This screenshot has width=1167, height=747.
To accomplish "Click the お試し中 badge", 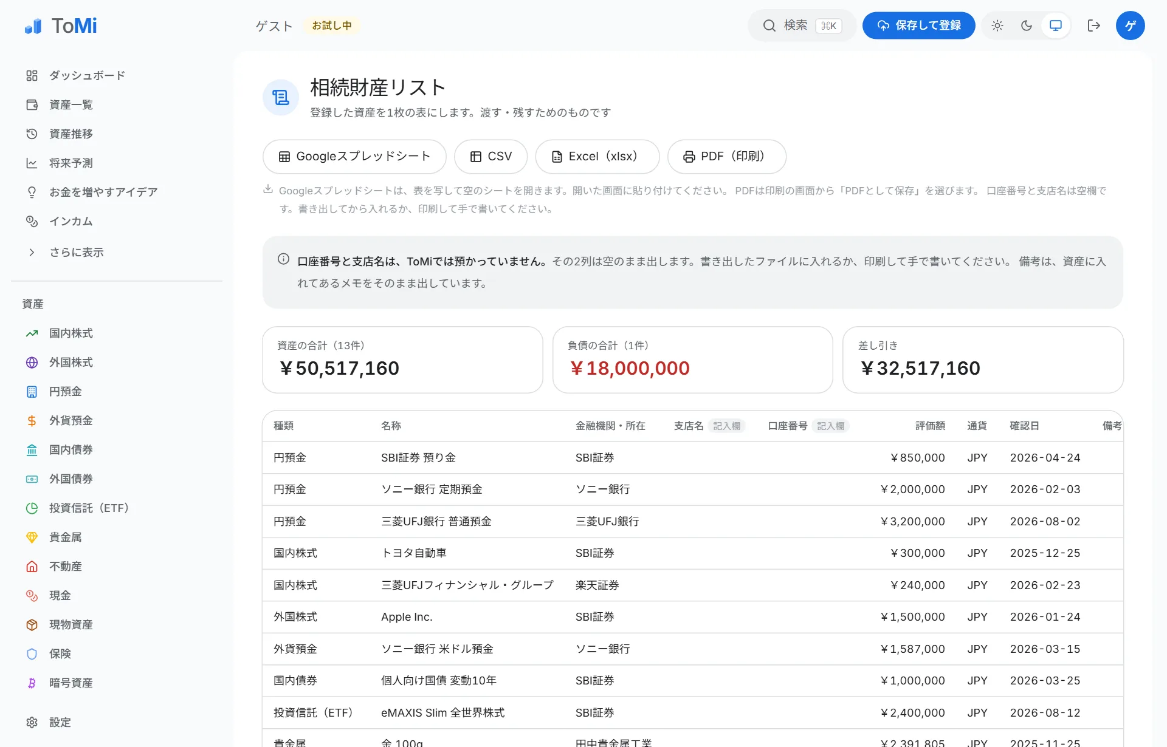I will point(332,26).
